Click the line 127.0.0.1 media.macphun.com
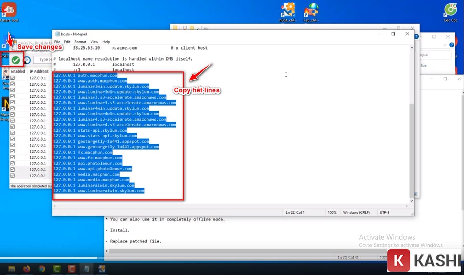464x275 pixels. (87, 174)
